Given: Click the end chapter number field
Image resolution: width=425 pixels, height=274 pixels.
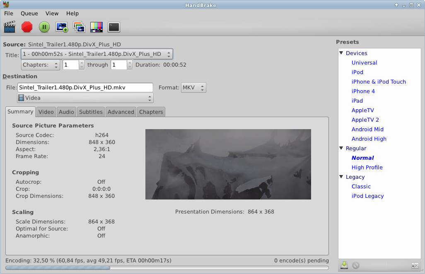Looking at the screenshot, I should [x=119, y=65].
